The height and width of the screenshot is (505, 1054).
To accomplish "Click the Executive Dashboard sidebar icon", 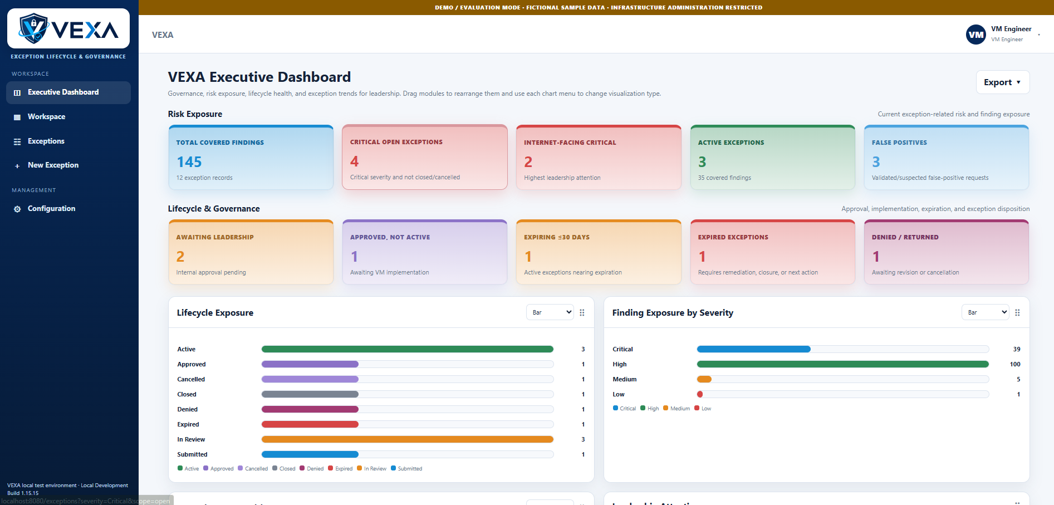I will pyautogui.click(x=17, y=92).
